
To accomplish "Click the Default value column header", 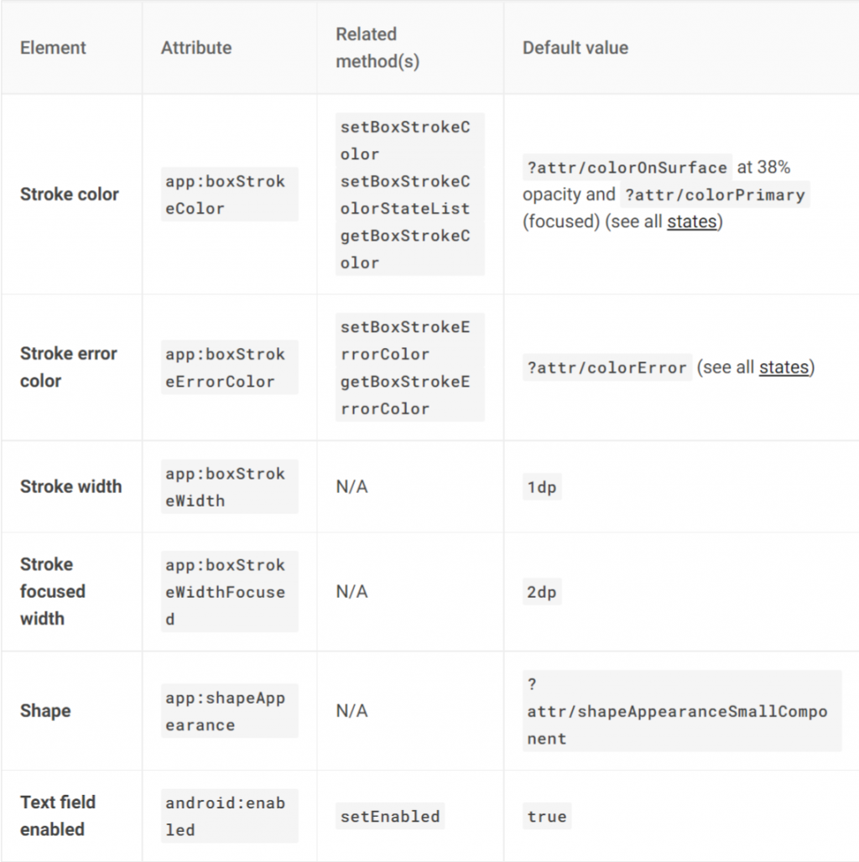I will [575, 48].
